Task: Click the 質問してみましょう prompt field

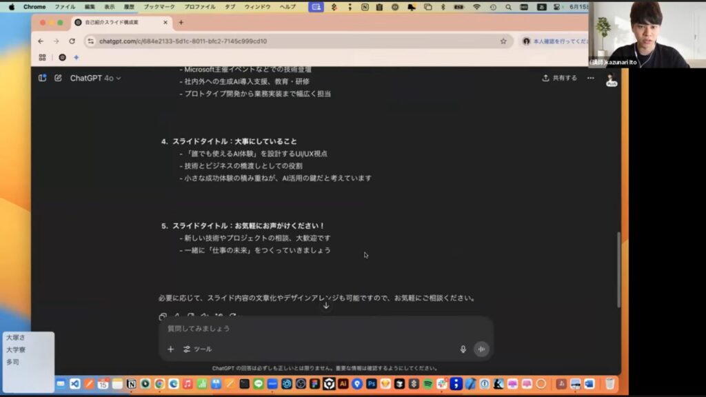Action: click(x=310, y=329)
